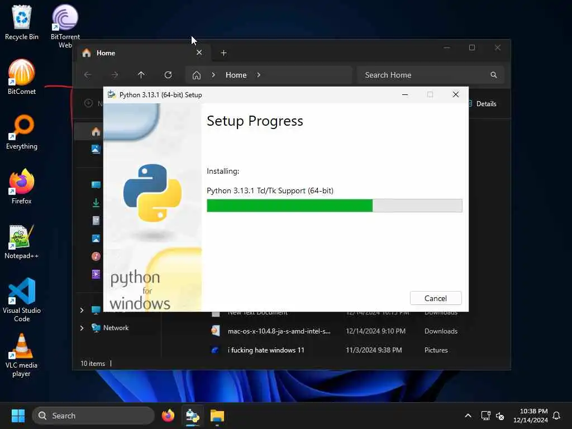Open the Videos sidebar icon
Screen dimensions: 572x429
pyautogui.click(x=96, y=274)
